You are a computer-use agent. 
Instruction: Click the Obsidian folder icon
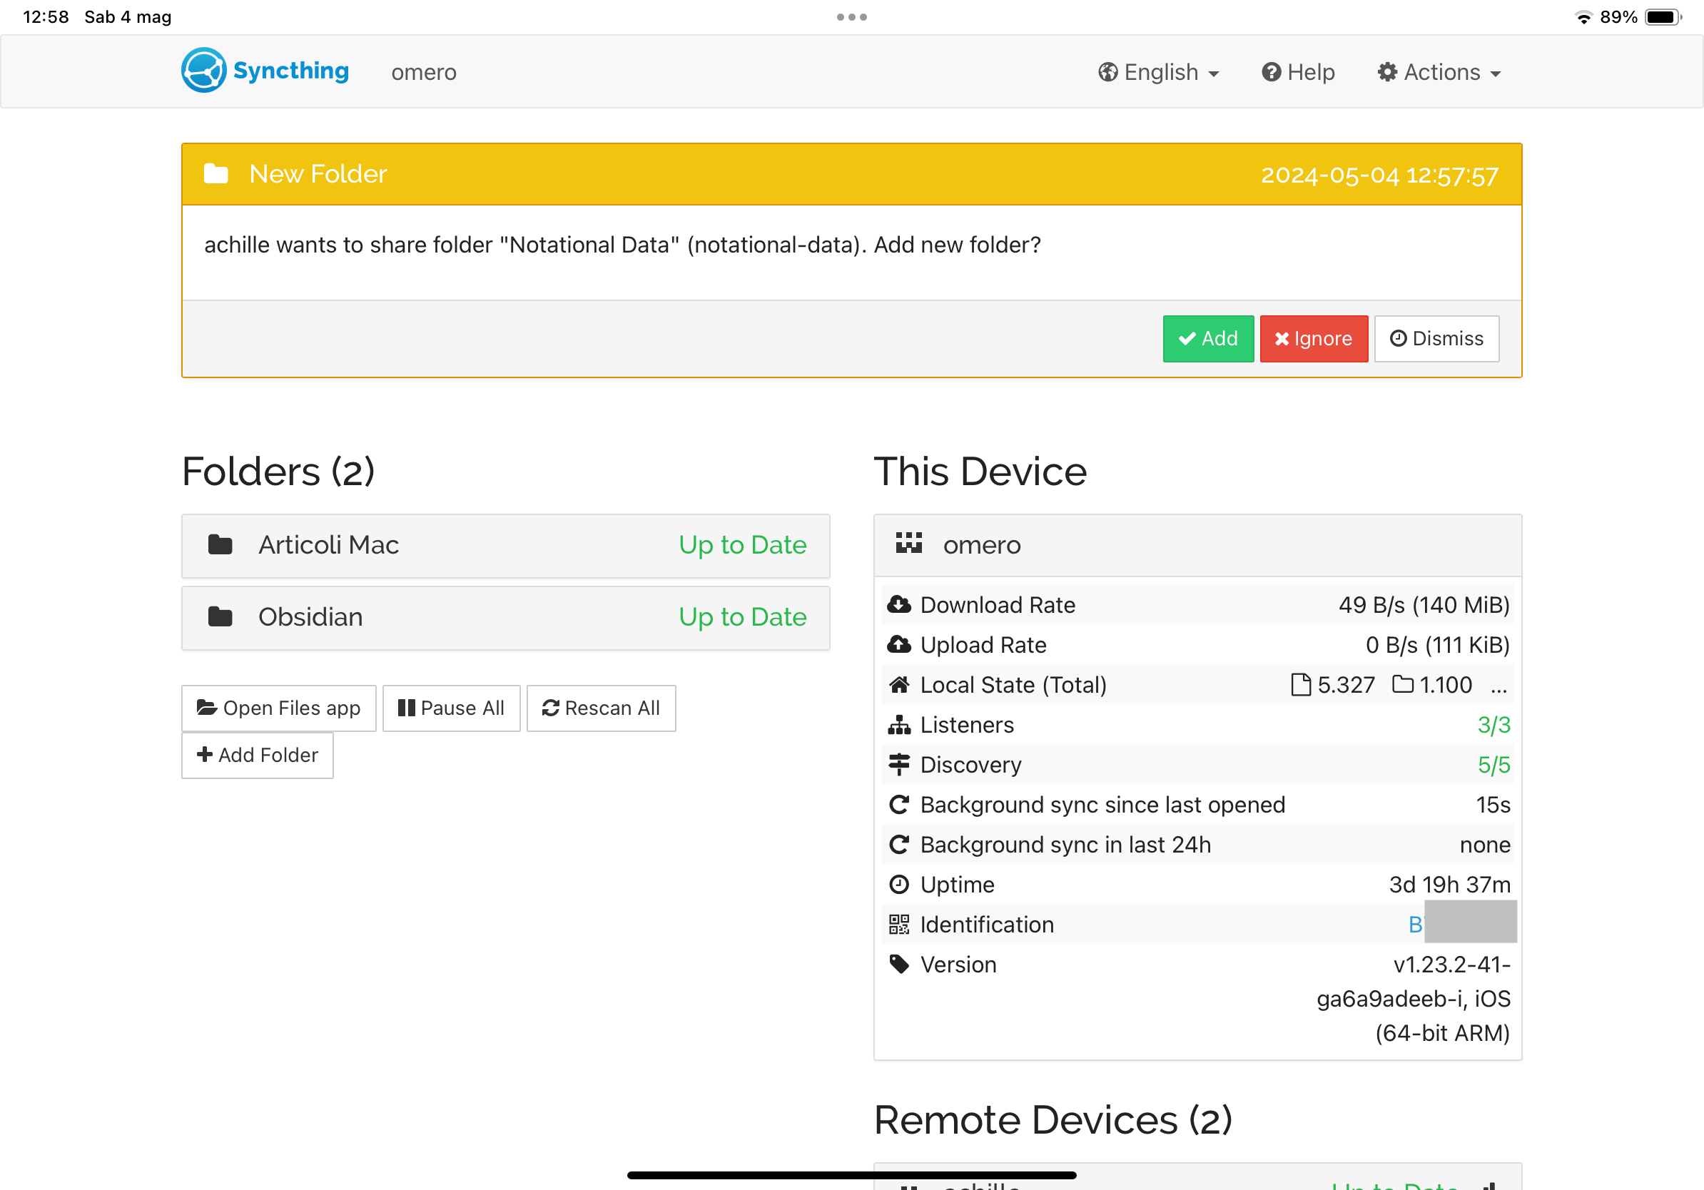click(x=220, y=616)
